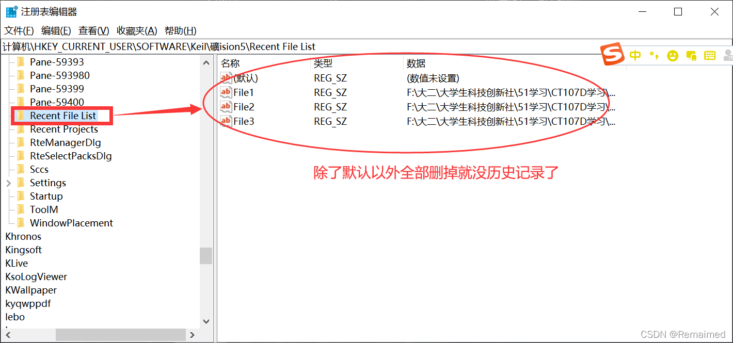Select the File2 value name
The width and height of the screenshot is (733, 343).
click(x=244, y=107)
